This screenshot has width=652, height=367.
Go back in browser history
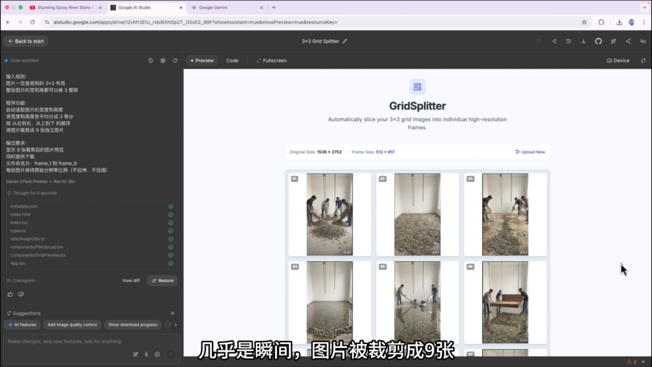coord(8,22)
